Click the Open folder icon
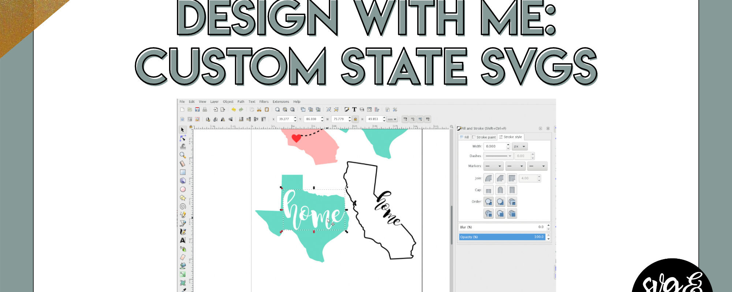The image size is (732, 292). pyautogui.click(x=190, y=109)
